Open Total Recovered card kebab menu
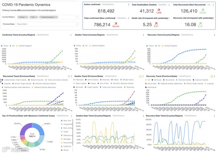The height and width of the screenshot is (154, 217). 213,5
